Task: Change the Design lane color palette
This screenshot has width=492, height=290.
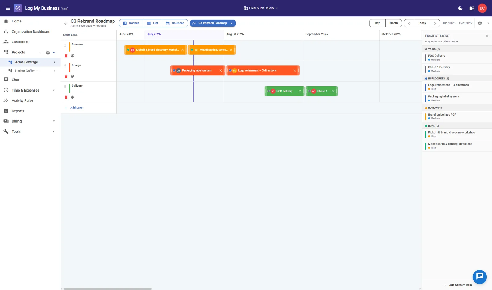Action: [x=73, y=76]
